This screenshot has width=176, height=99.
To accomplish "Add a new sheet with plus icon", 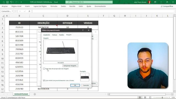I will (35, 94).
